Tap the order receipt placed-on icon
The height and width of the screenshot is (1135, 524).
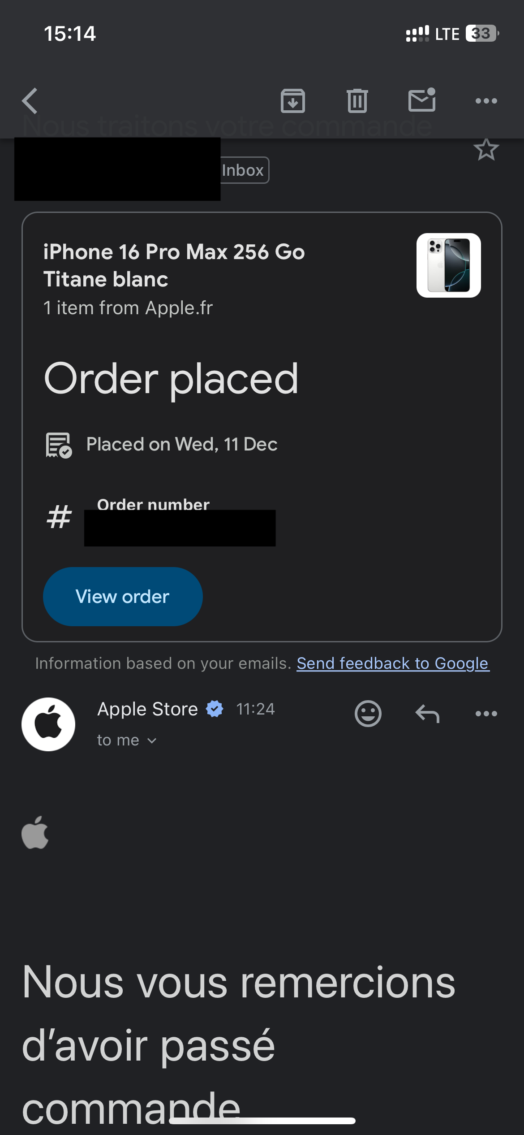59,445
